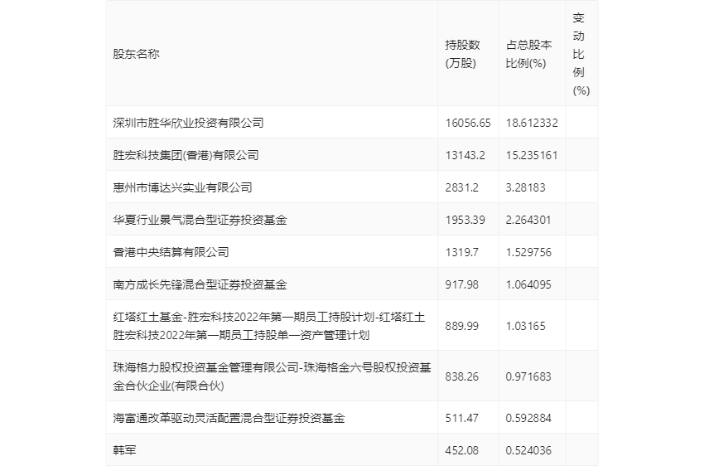Click holding value 1953.39
Screen dimensions: 704x466
click(x=465, y=220)
